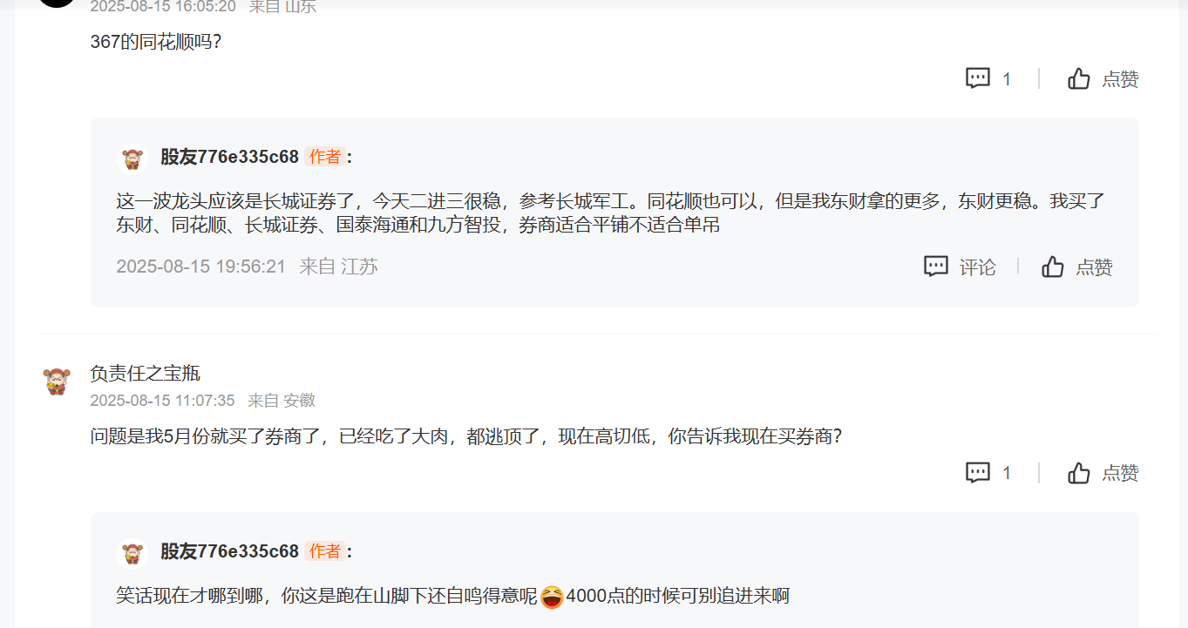Click 点赞 label on 负责任之宝瓶's comment
Viewport: 1188px width, 628px height.
point(1120,474)
